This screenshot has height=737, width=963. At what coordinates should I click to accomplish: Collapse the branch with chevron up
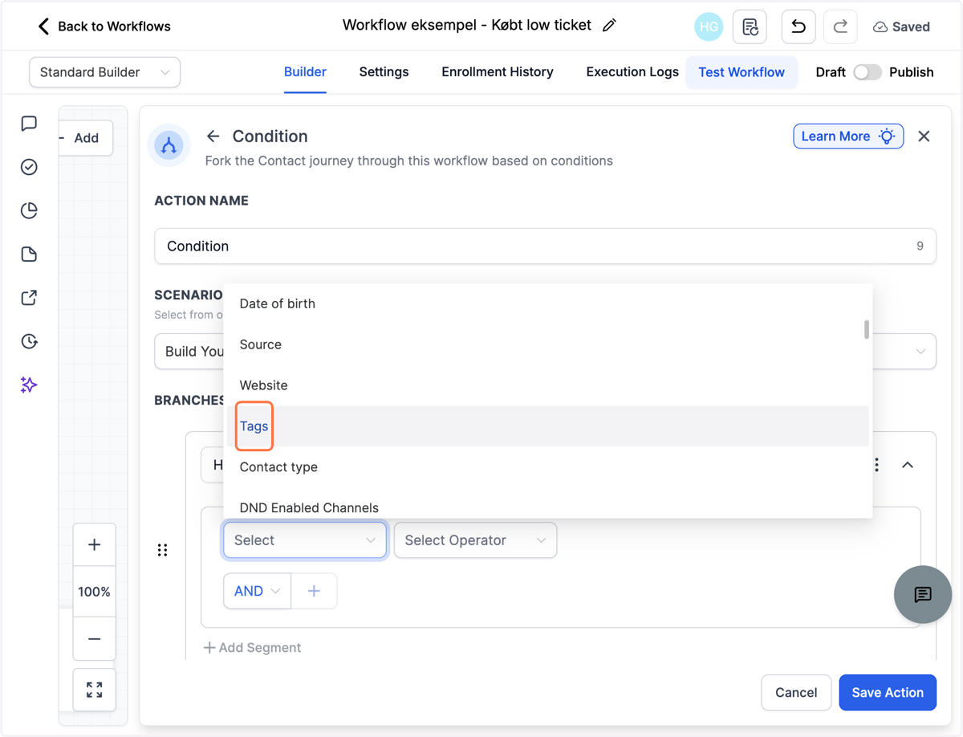click(908, 465)
